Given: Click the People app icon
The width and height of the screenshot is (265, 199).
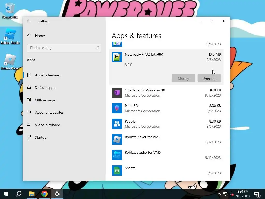Looking at the screenshot, I should 117,124.
